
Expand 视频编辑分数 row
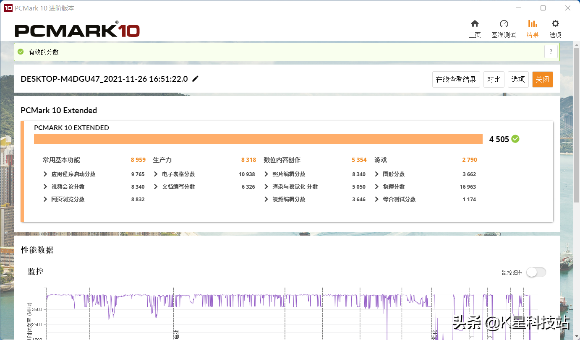pos(266,199)
